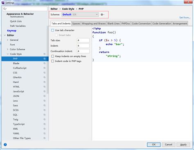The image size is (194, 150).
Task: Toggle Keep indents on empty lines
Action: click(x=53, y=56)
